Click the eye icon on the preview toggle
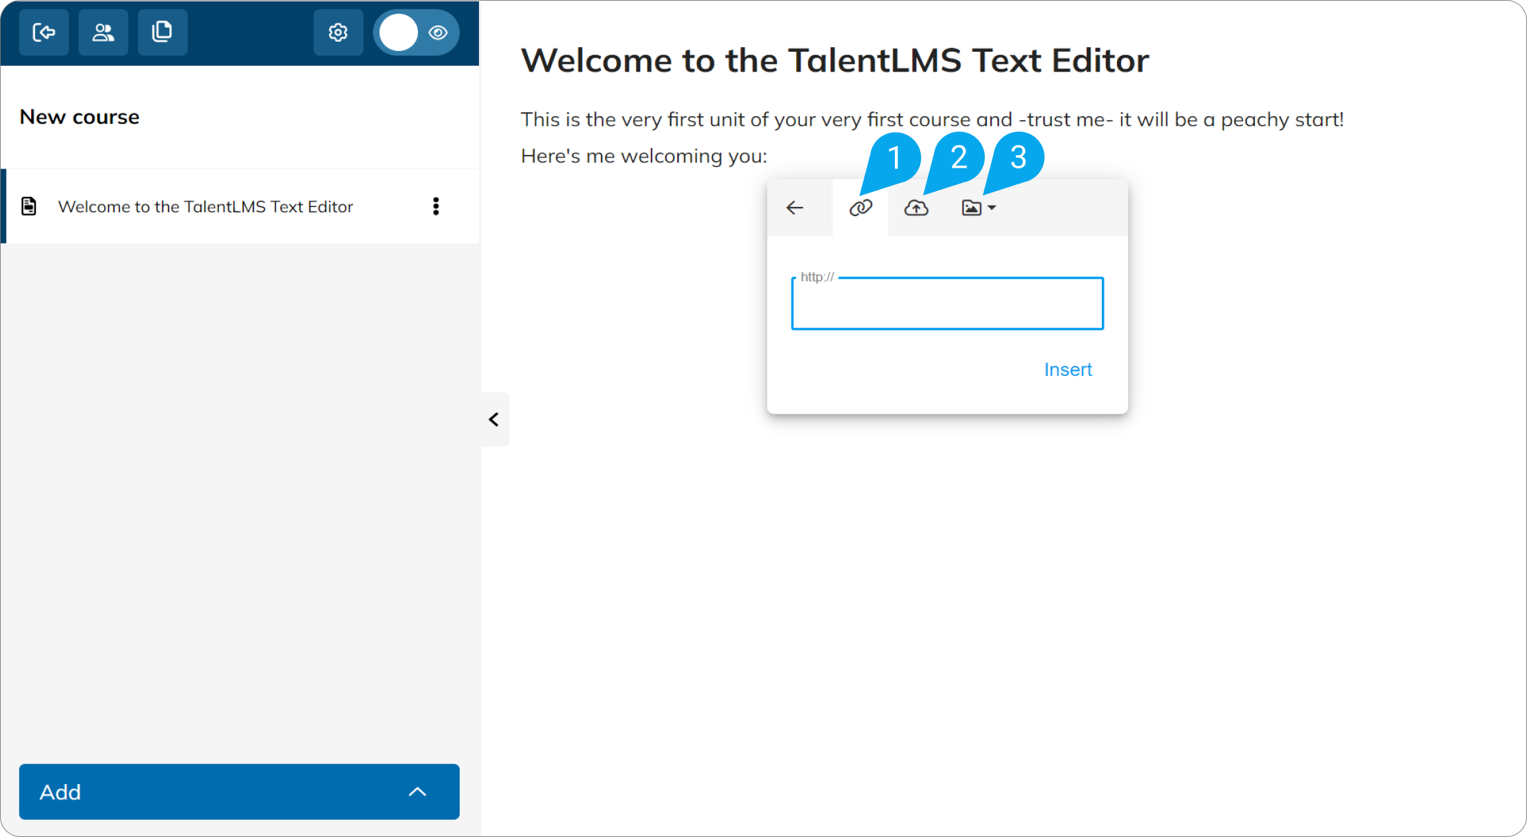The image size is (1527, 837). click(x=436, y=32)
